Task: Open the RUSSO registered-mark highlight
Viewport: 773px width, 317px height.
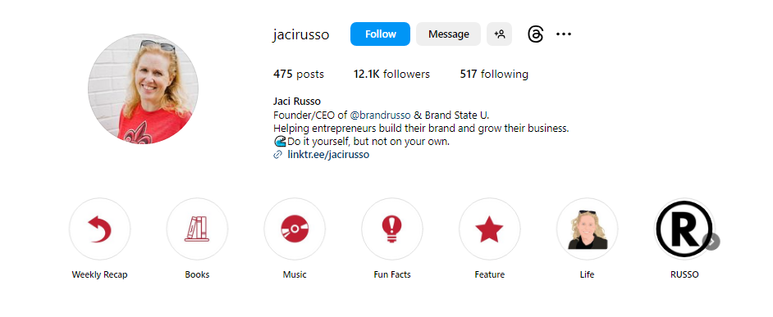Action: pyautogui.click(x=684, y=229)
